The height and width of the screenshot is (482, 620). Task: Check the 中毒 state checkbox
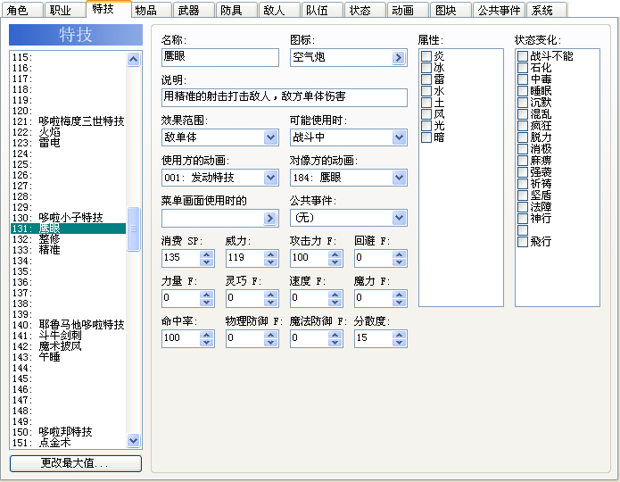tap(523, 79)
